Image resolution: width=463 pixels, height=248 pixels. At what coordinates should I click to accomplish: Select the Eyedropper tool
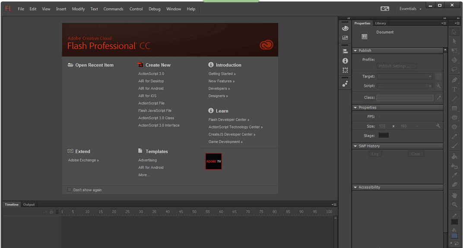coord(454,175)
